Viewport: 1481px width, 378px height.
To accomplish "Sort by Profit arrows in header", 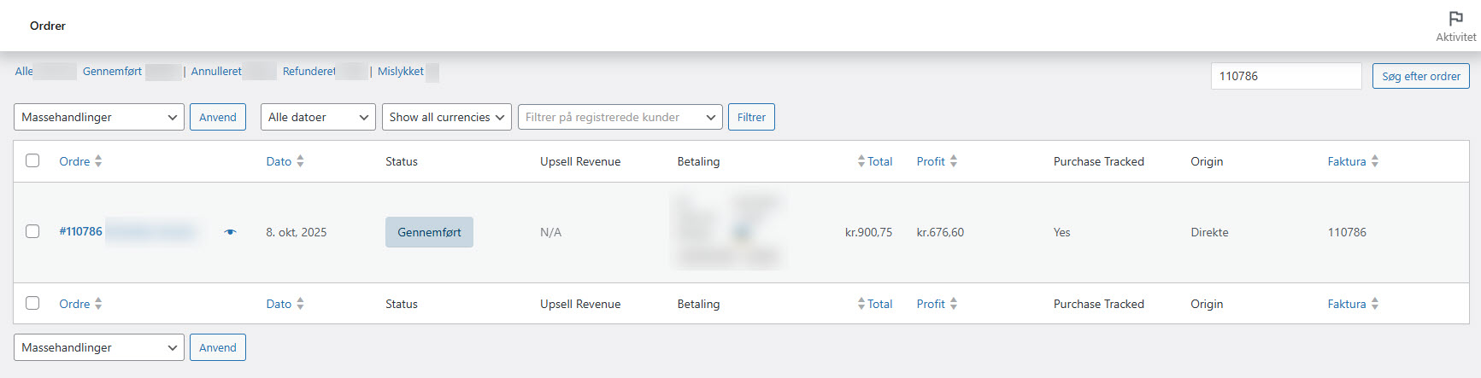I will coord(954,161).
